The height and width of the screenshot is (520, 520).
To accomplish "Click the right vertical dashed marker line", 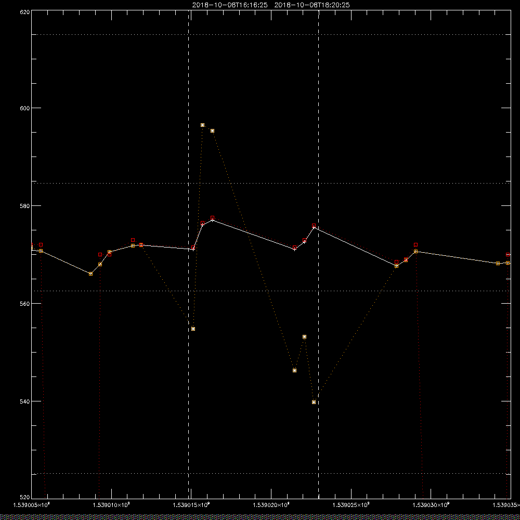I will (319, 254).
